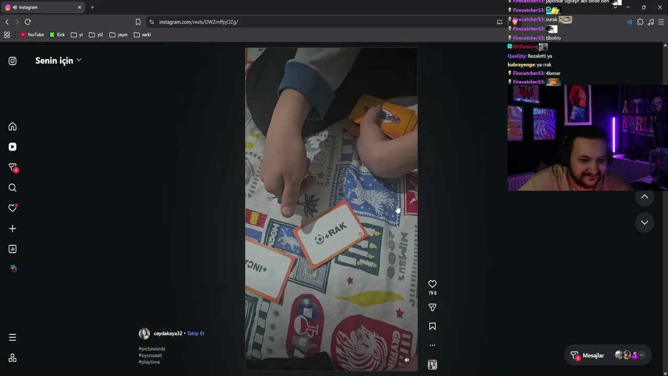This screenshot has height=376, width=668.
Task: Mute the reel audio
Action: (x=407, y=360)
